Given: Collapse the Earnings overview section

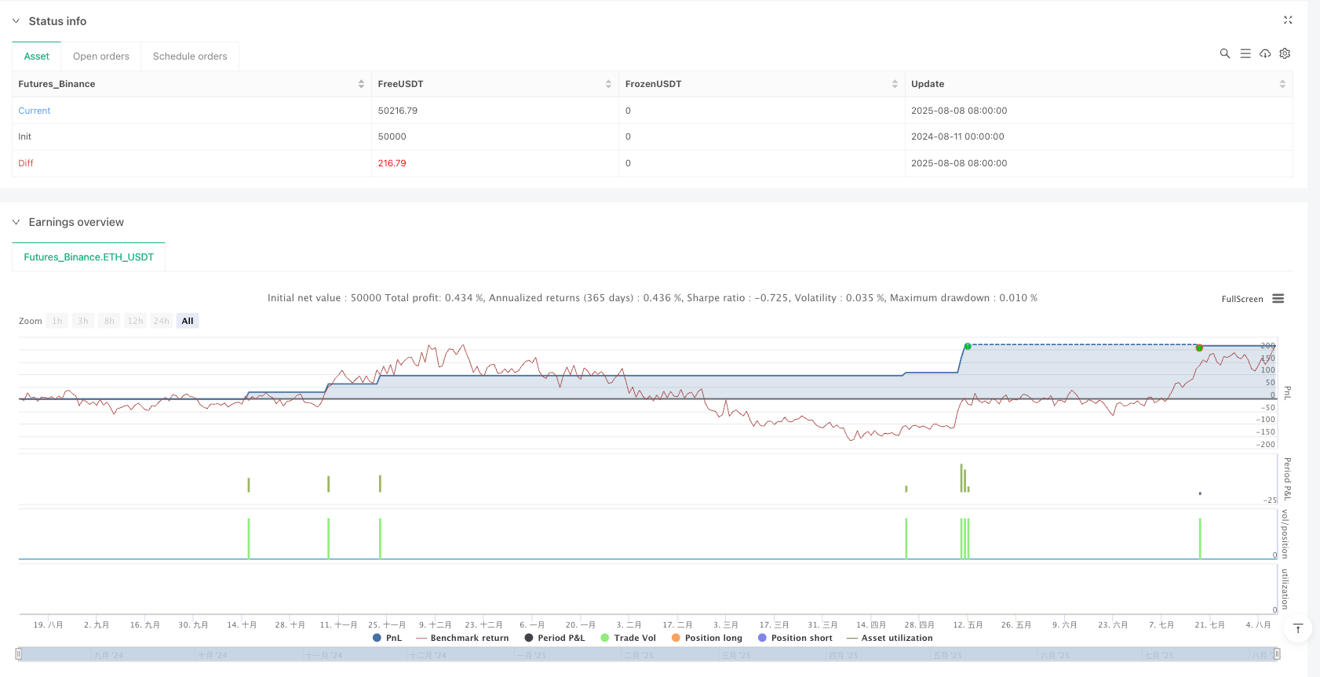Looking at the screenshot, I should (16, 223).
